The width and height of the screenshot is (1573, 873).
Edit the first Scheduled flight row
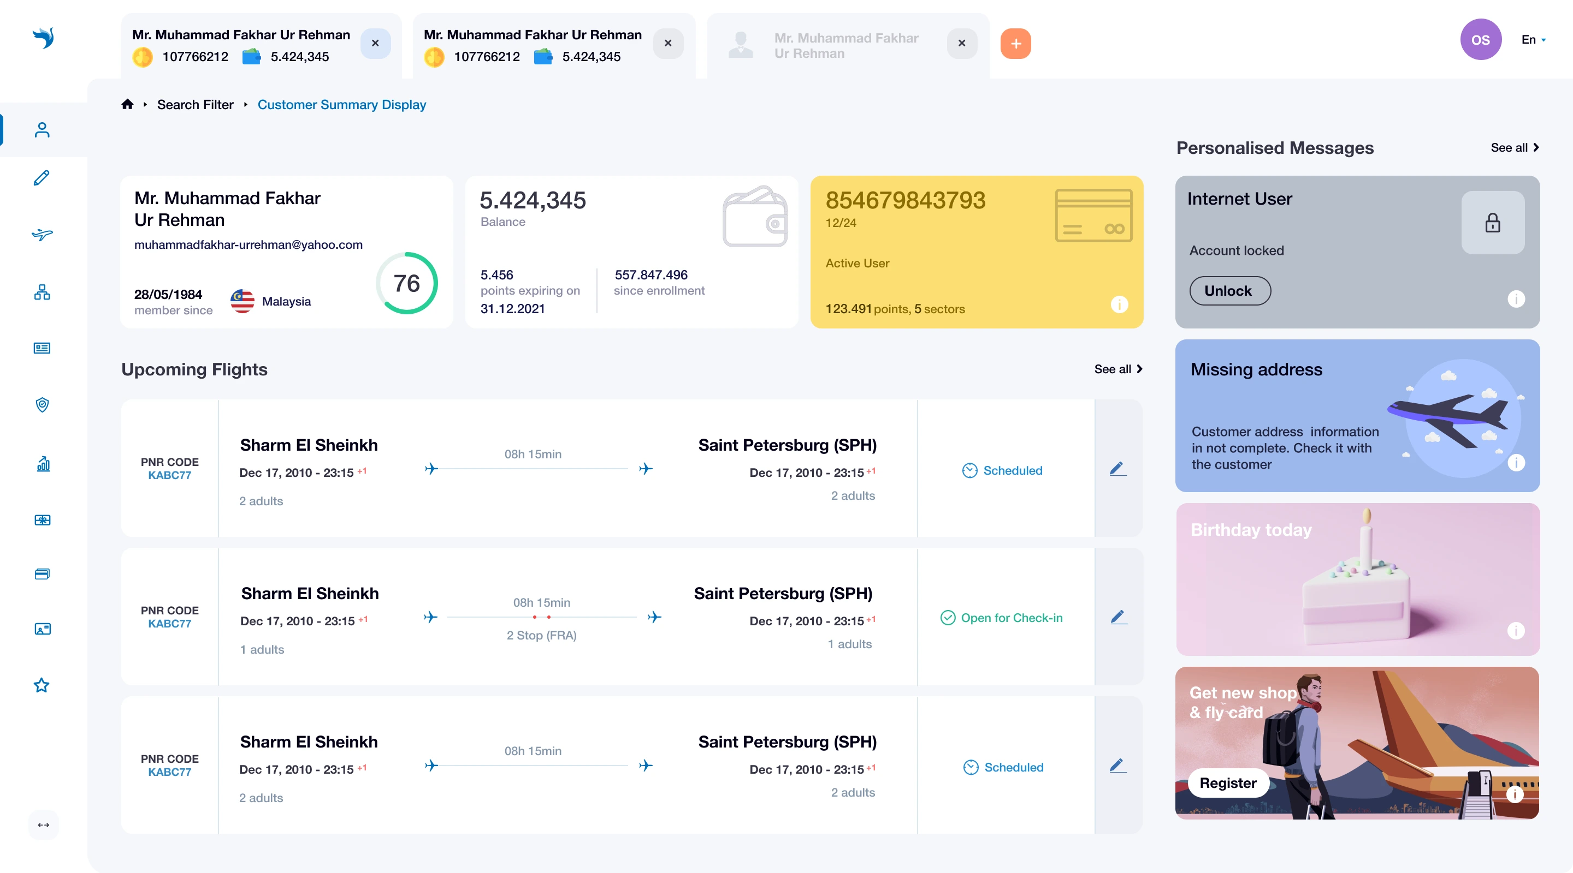[1117, 469]
